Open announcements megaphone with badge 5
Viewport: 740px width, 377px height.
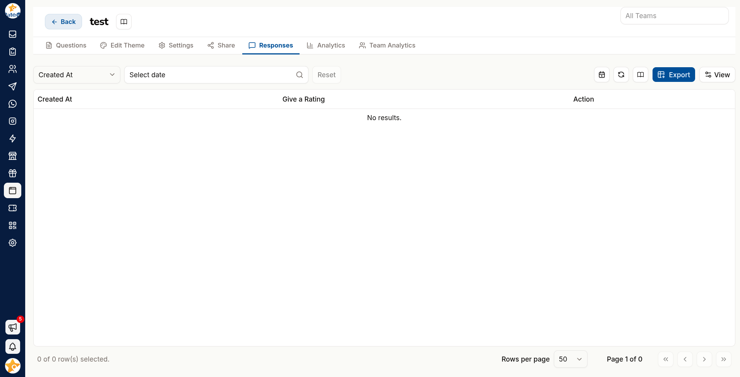(12, 327)
